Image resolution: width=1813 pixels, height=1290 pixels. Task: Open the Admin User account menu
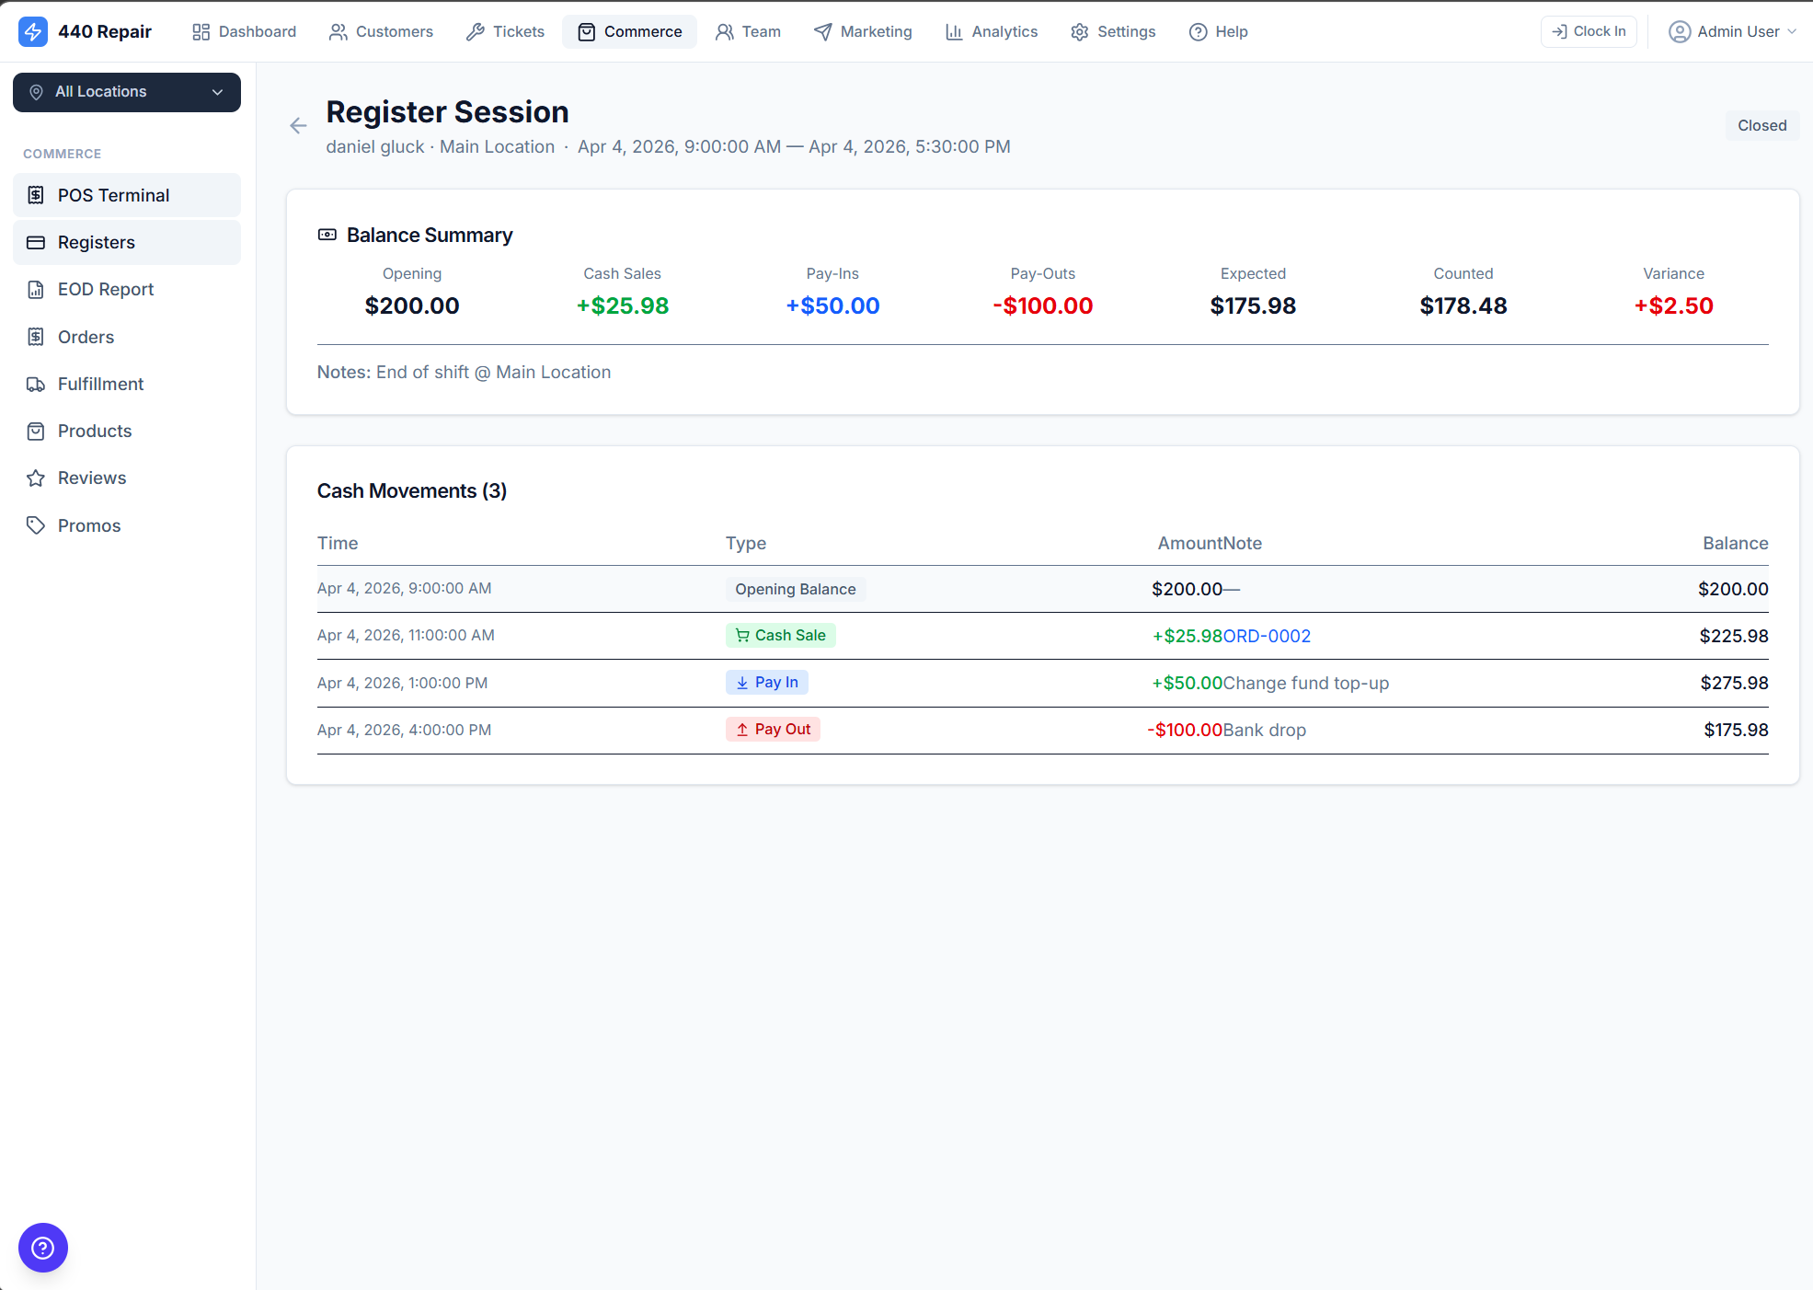point(1733,31)
